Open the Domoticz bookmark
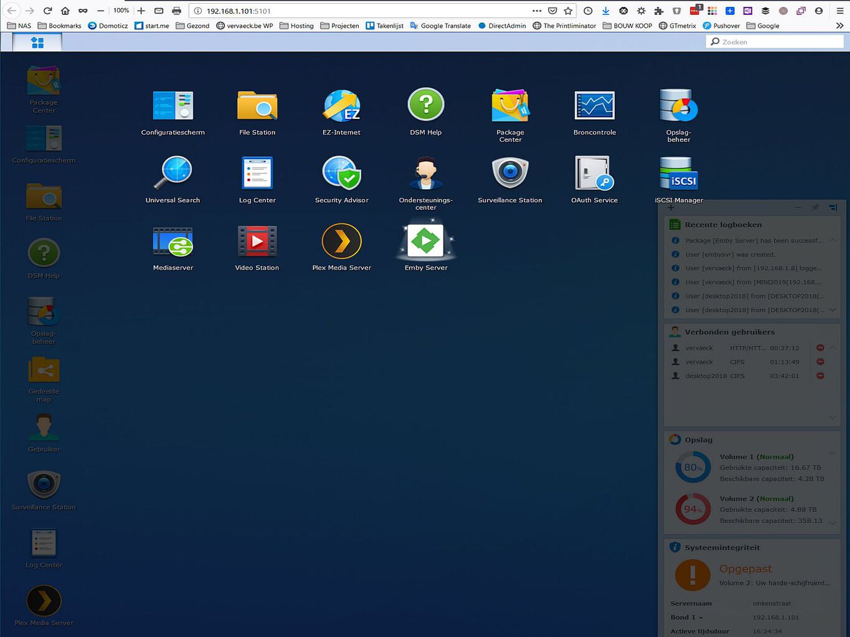The width and height of the screenshot is (850, 637). click(x=108, y=26)
